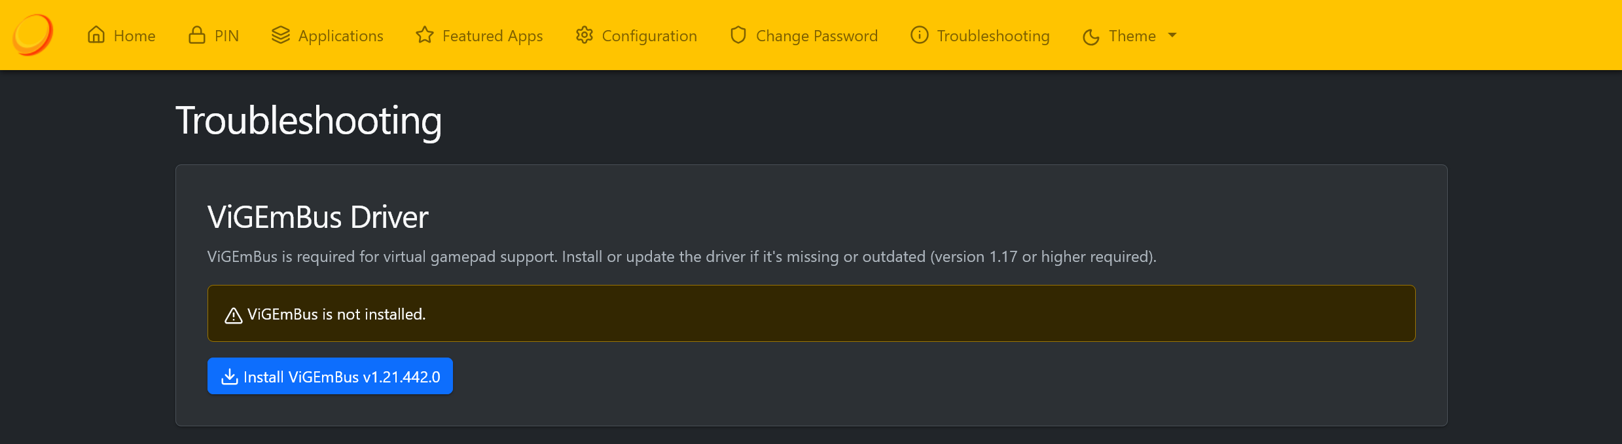1622x444 pixels.
Task: Go to the Home page label
Action: click(x=134, y=36)
